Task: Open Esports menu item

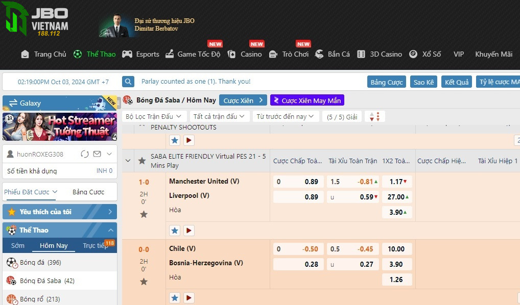Action: [140, 54]
